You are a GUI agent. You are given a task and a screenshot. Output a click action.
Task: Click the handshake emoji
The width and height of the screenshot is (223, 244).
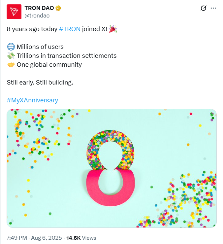point(10,65)
